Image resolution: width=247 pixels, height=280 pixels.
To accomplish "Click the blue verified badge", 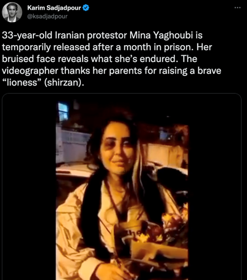I will pos(86,8).
